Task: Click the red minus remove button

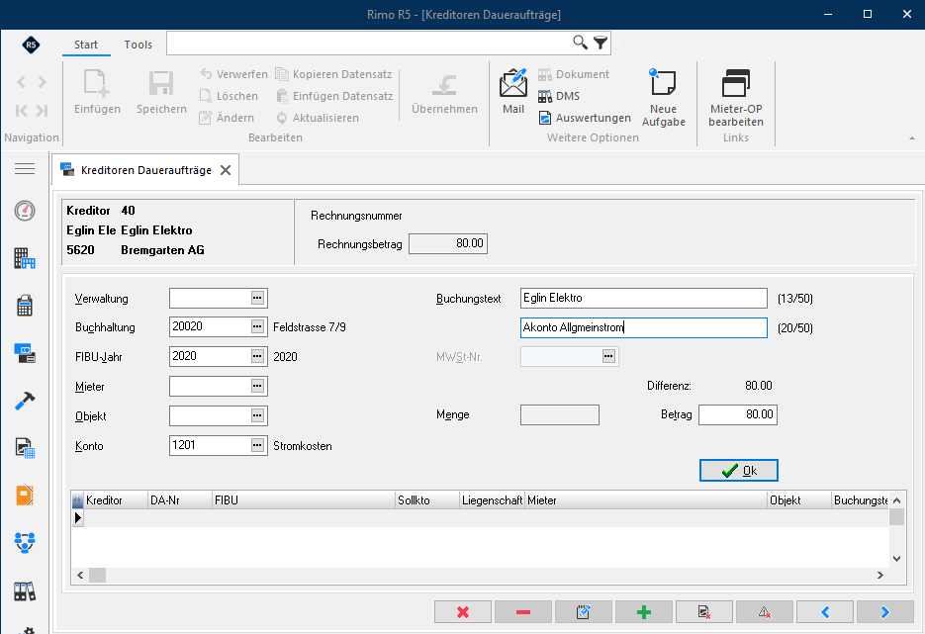Action: (x=523, y=612)
